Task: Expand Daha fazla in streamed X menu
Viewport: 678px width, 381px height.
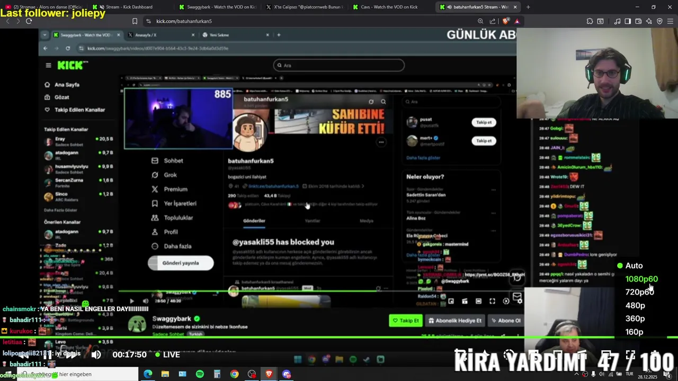Action: [171, 246]
